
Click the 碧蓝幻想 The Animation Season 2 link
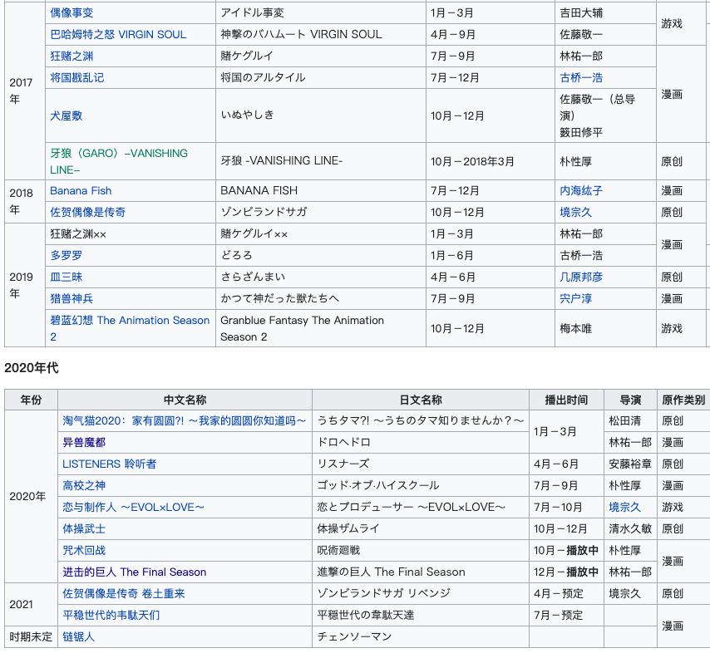tap(130, 321)
